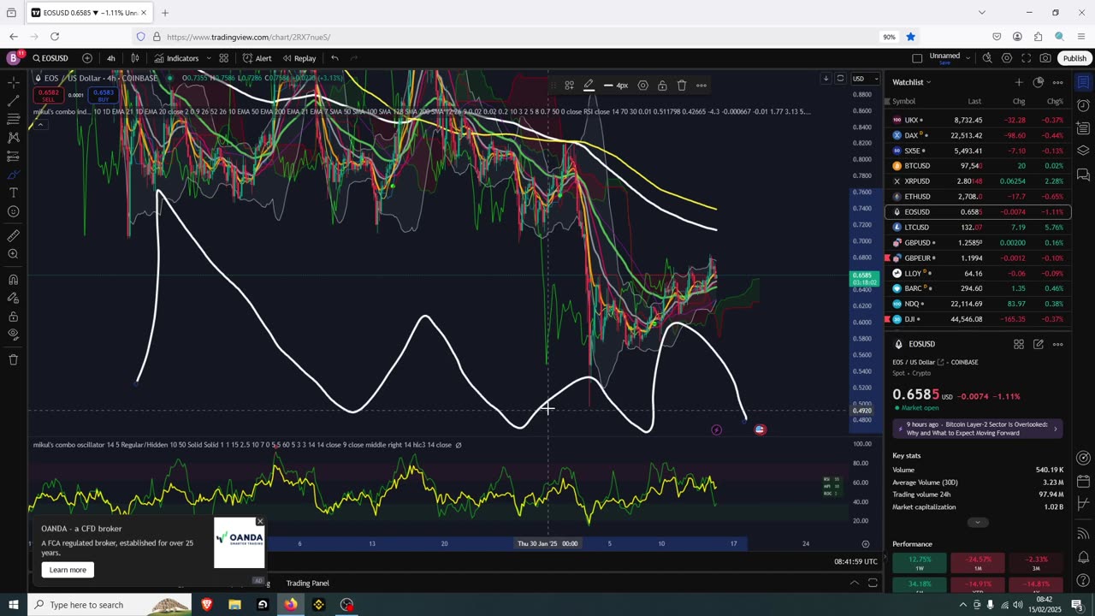Collapse the indicator legend arrow
The image size is (1095, 616).
click(40, 125)
